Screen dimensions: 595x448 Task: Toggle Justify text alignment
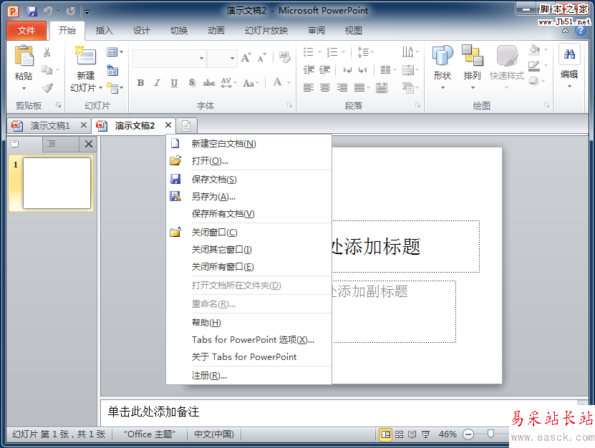click(359, 88)
